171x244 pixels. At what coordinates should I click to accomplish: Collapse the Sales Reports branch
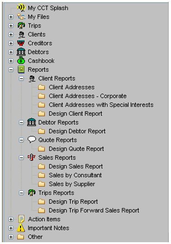pos(21,158)
